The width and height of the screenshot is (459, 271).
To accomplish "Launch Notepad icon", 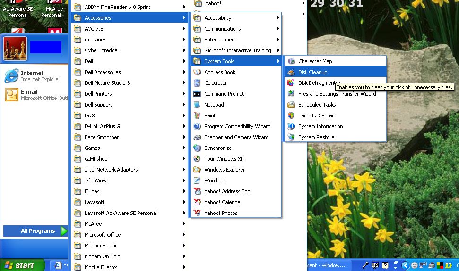I will pos(197,105).
